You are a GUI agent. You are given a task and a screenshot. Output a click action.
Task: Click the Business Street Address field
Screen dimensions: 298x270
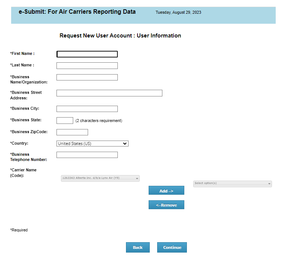tap(109, 93)
